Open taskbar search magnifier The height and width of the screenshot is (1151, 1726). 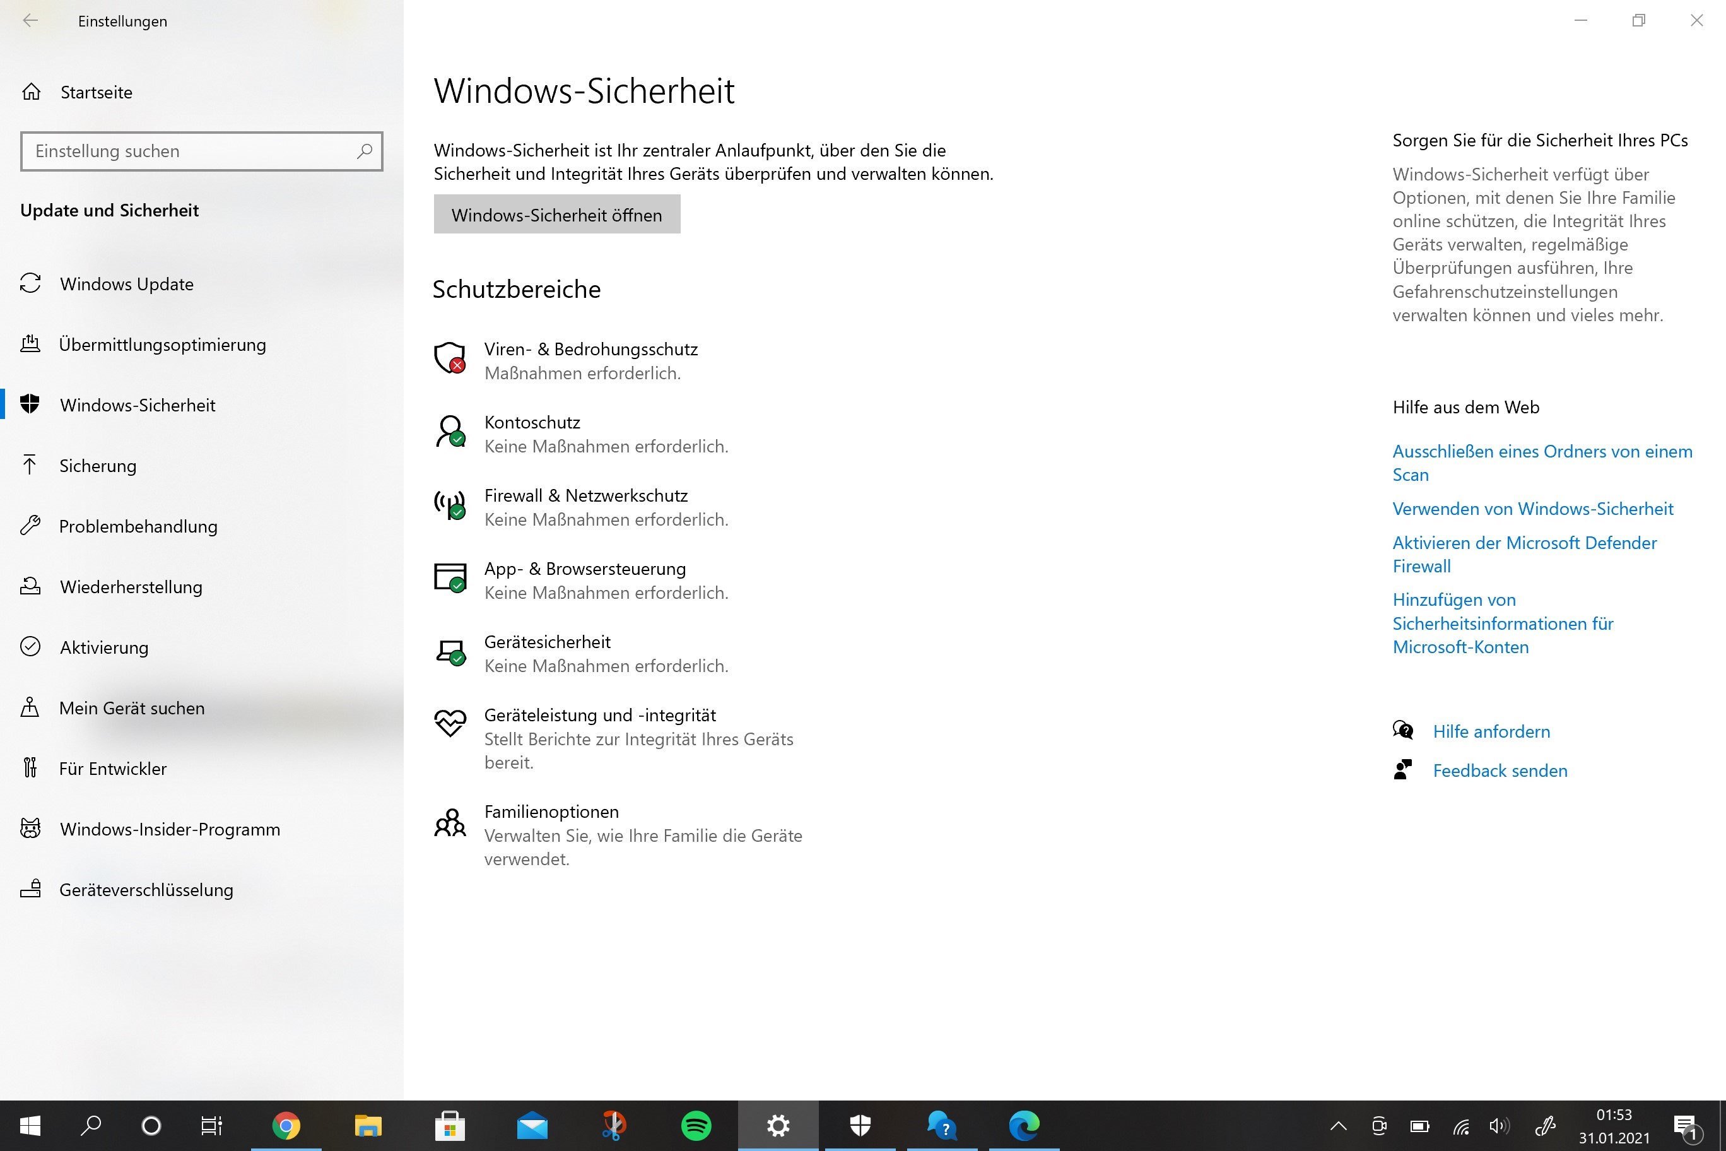pyautogui.click(x=91, y=1125)
